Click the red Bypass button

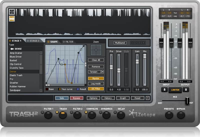point(76,98)
